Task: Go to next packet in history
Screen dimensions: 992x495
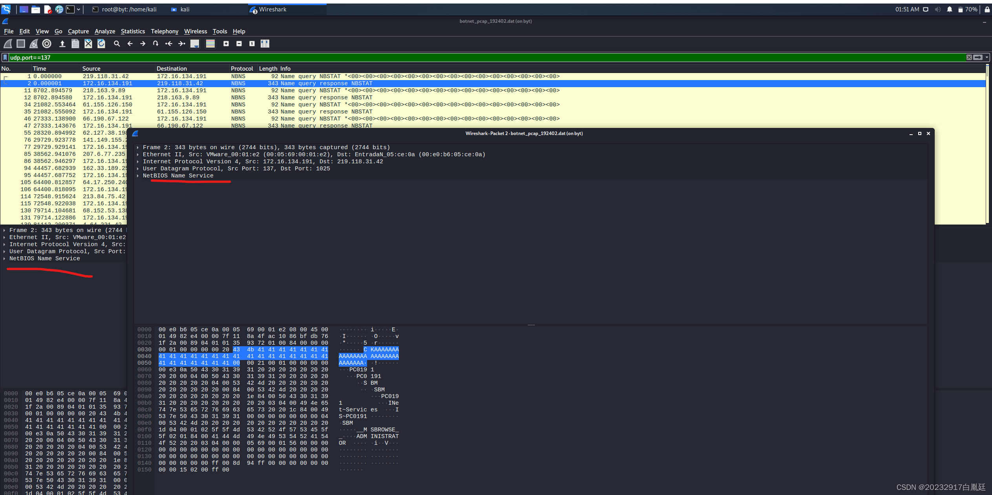Action: (x=143, y=44)
